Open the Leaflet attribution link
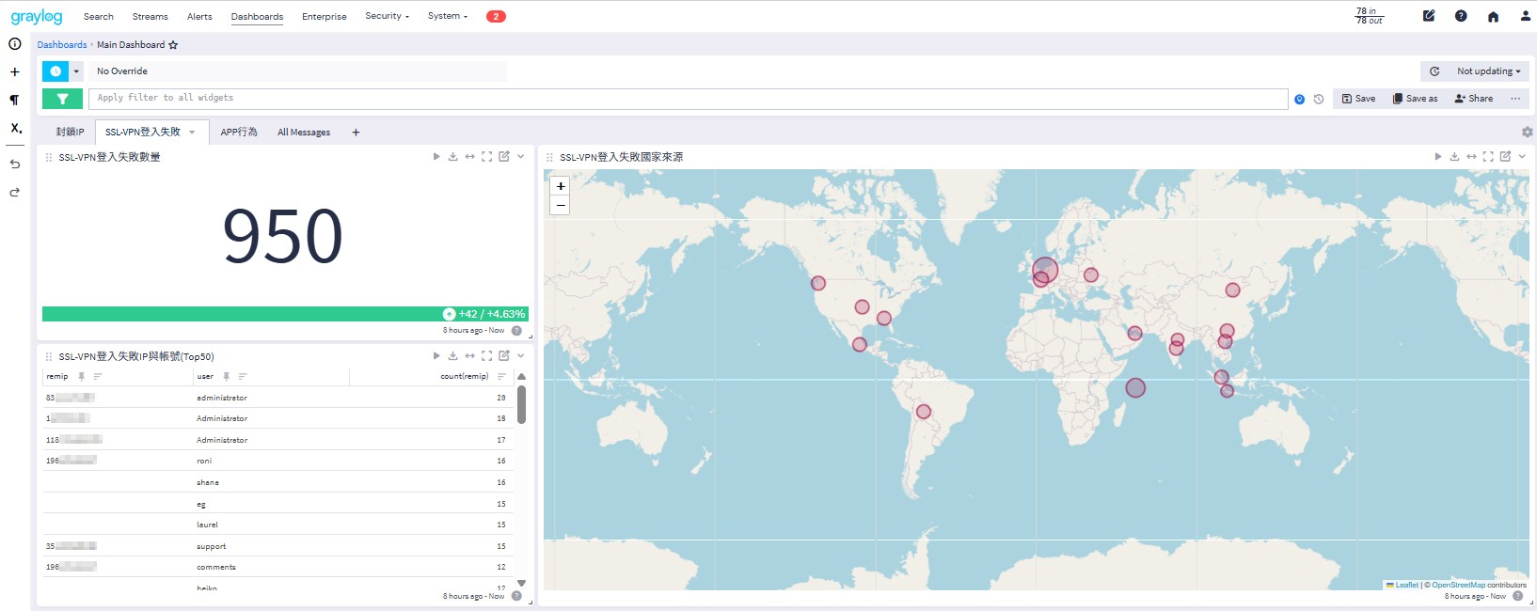 (1407, 585)
